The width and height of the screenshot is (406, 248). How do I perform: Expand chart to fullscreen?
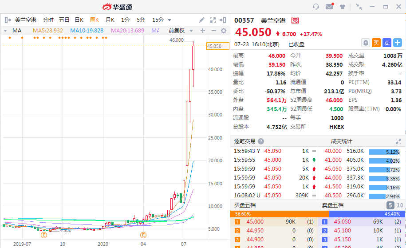[x=213, y=20]
